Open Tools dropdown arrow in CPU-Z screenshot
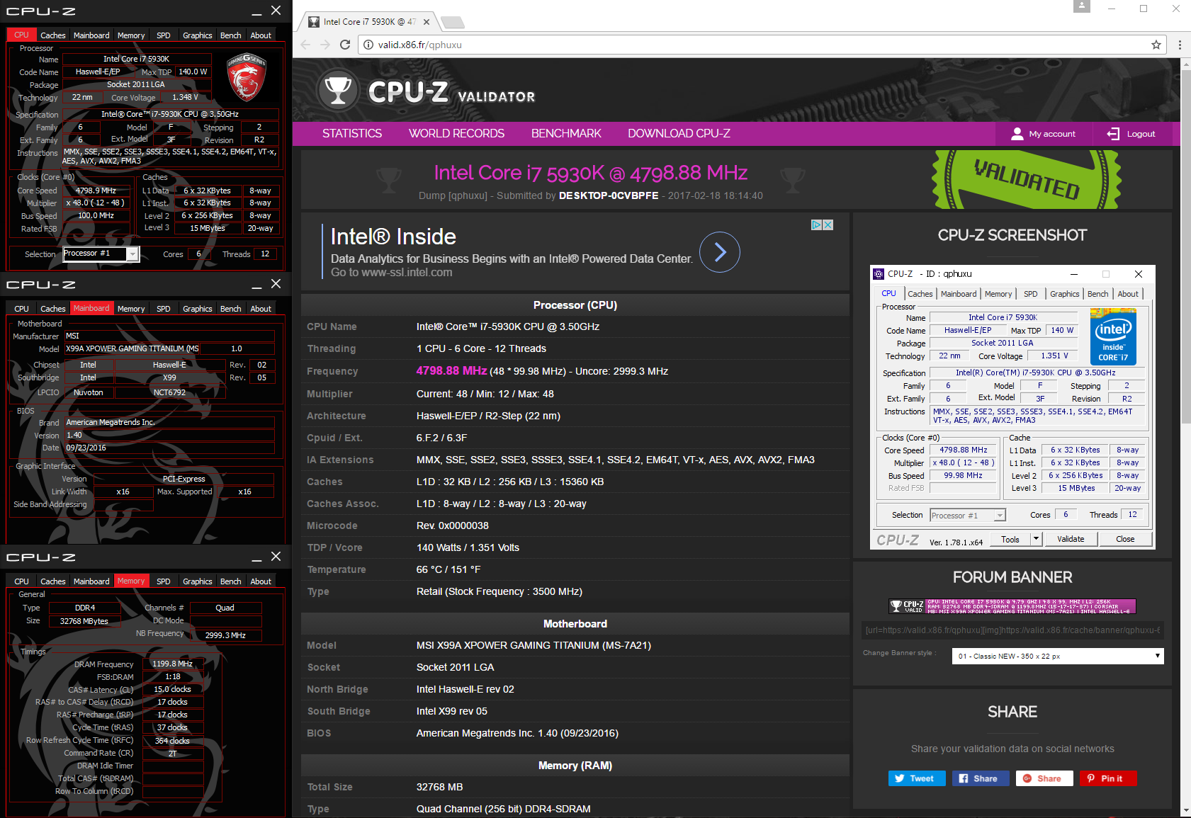This screenshot has width=1191, height=818. 1036,539
